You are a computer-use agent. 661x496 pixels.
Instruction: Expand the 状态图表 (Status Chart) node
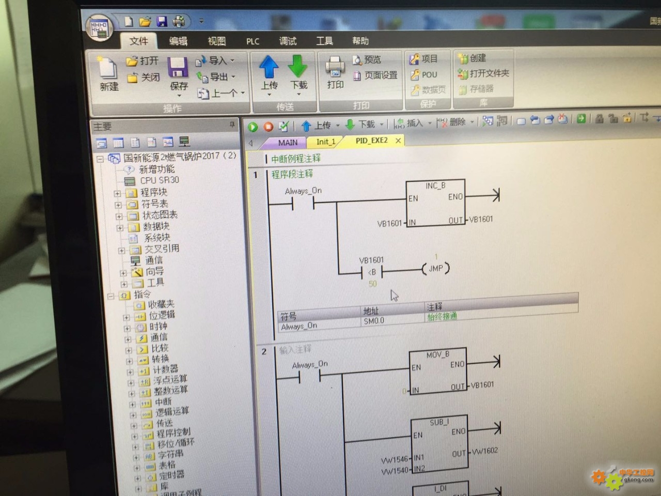point(119,216)
